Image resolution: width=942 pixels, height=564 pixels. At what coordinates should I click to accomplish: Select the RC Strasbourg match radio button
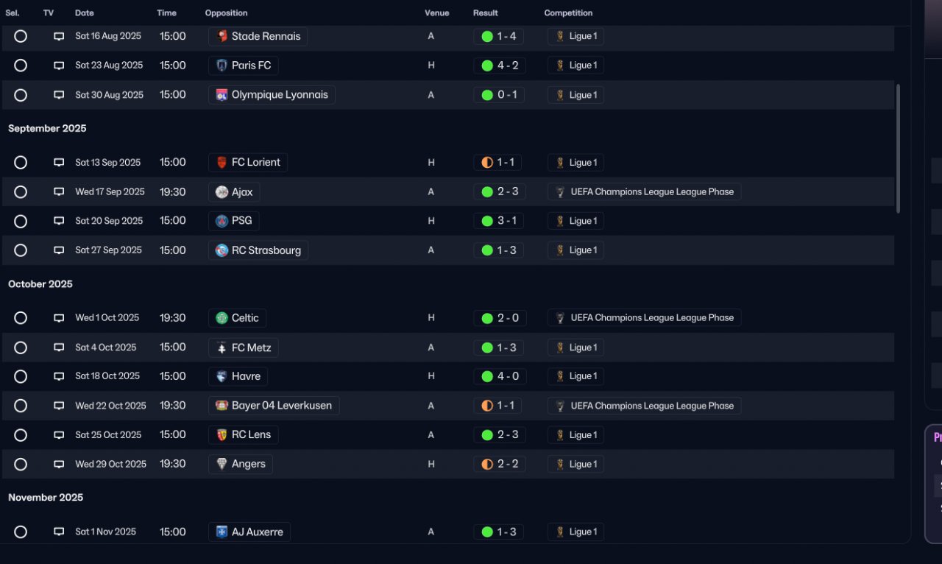pos(21,250)
